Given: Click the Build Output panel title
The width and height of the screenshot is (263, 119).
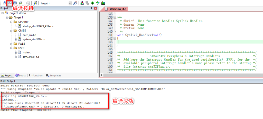Looking at the screenshot, I should coord(8,81).
